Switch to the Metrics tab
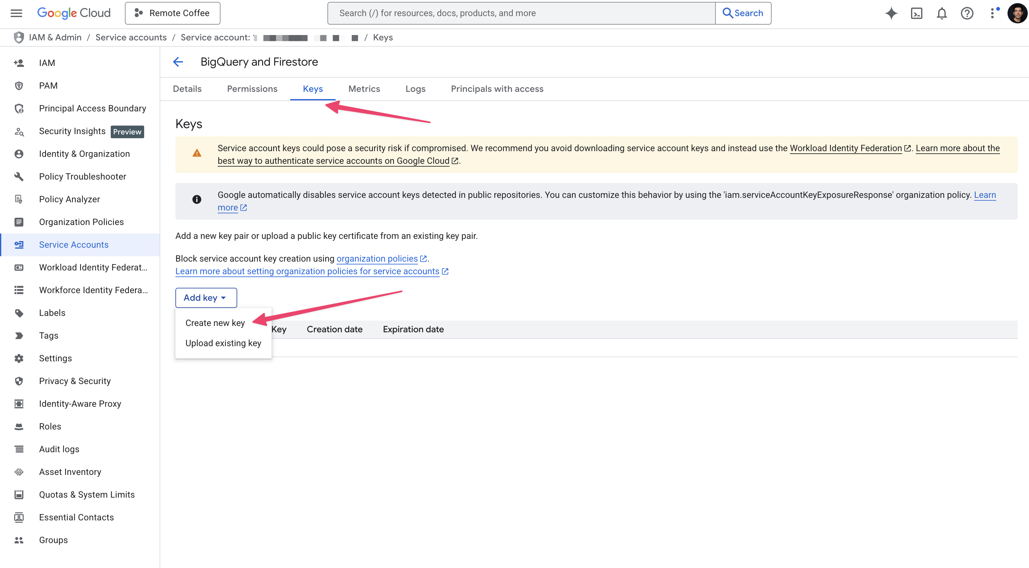Image resolution: width=1029 pixels, height=568 pixels. coord(364,89)
